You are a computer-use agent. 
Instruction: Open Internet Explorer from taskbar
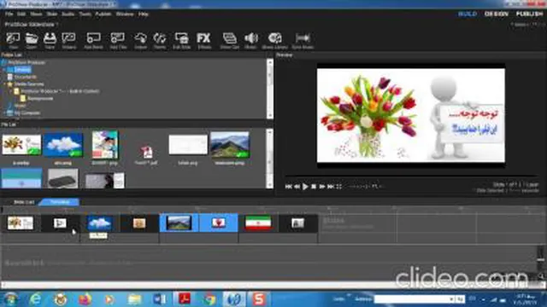(x=35, y=299)
